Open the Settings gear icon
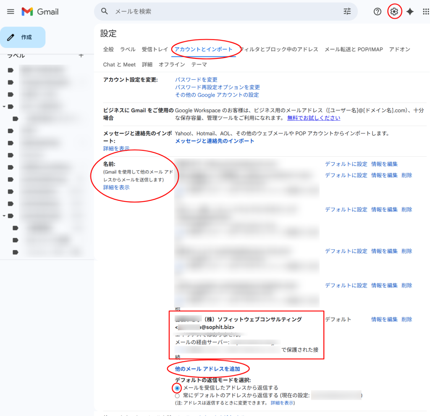The width and height of the screenshot is (430, 416). point(394,12)
